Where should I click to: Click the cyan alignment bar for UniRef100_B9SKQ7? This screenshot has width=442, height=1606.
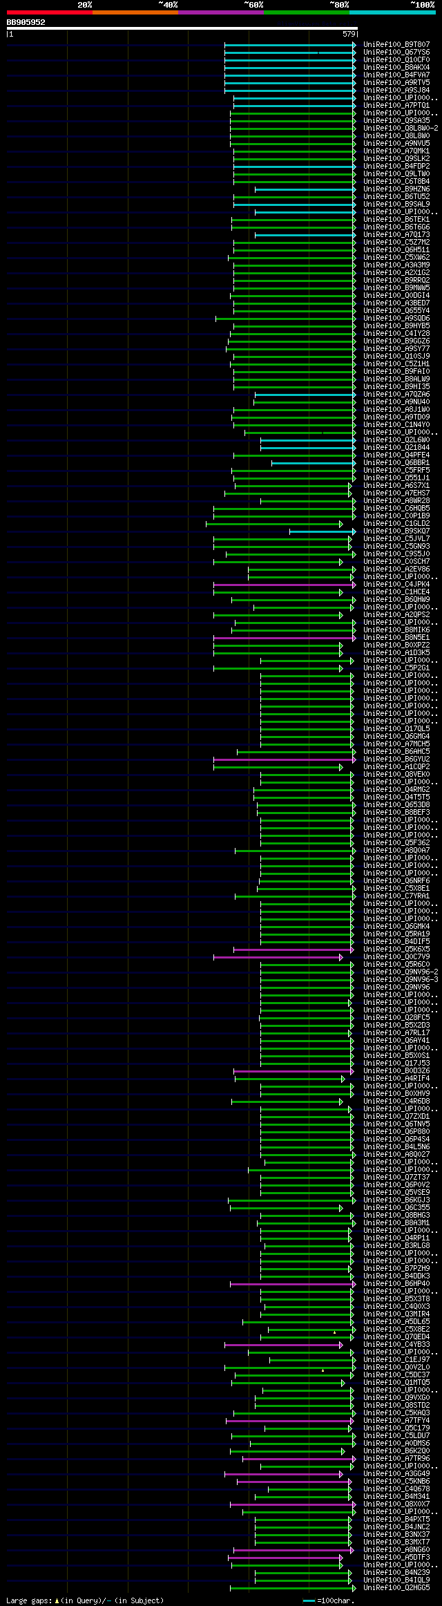[x=323, y=531]
